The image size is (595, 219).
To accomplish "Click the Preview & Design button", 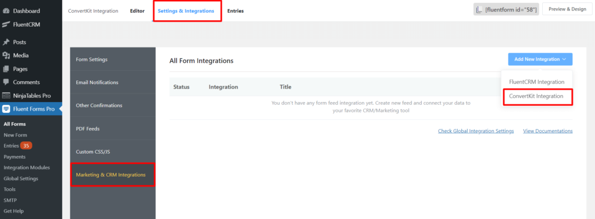I will (x=567, y=9).
